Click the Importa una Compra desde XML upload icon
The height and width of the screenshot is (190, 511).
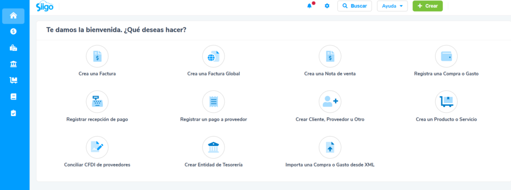point(330,147)
